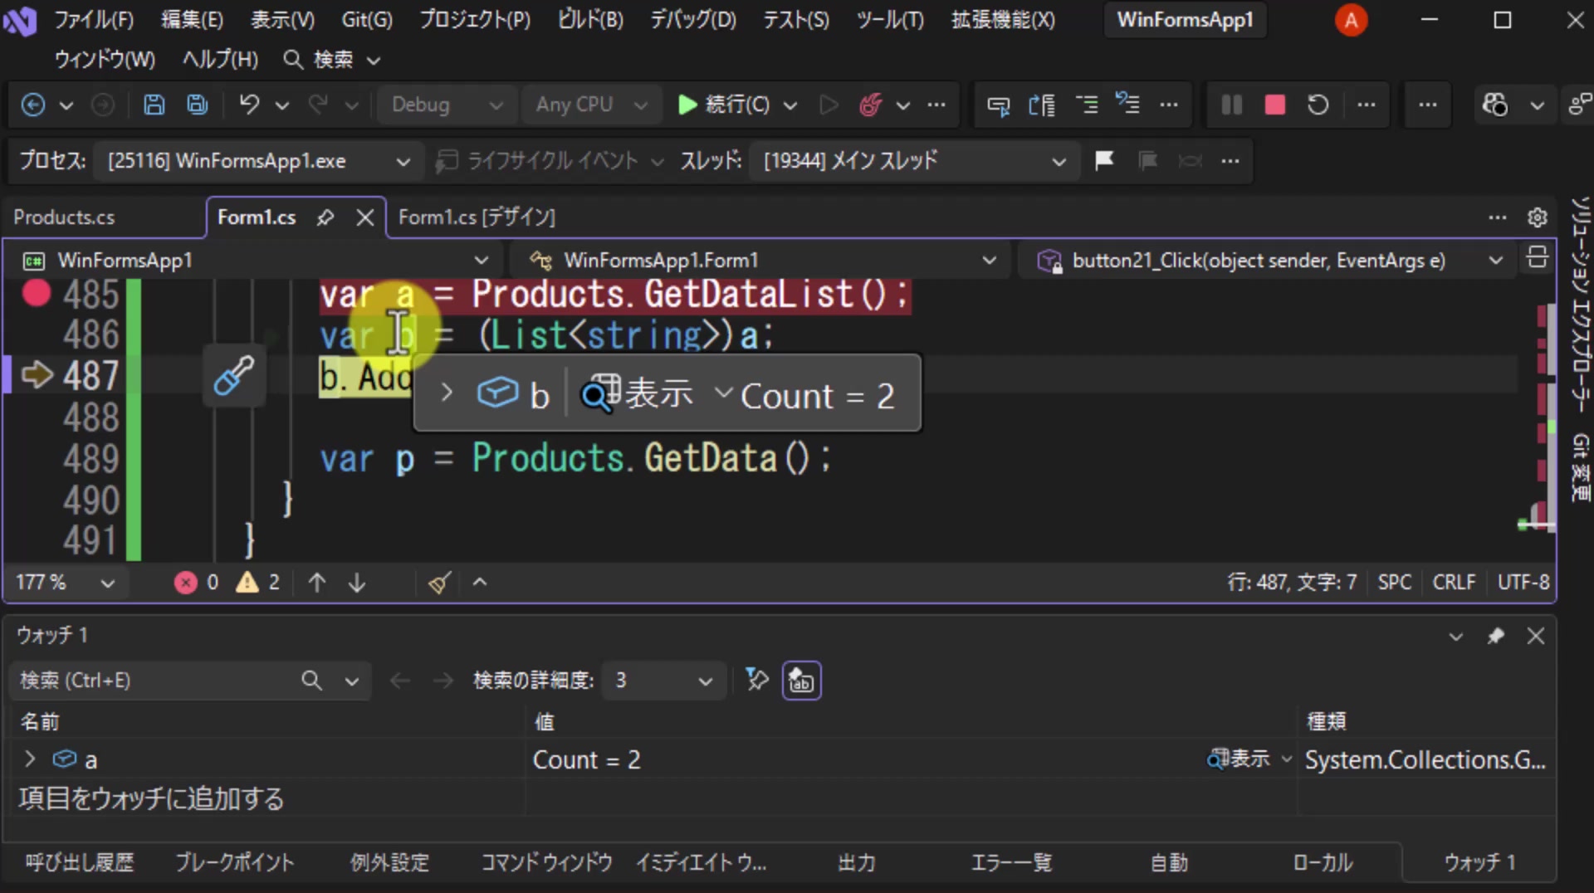Open the デバッグ(D) menu
This screenshot has height=893, width=1594.
pos(692,20)
